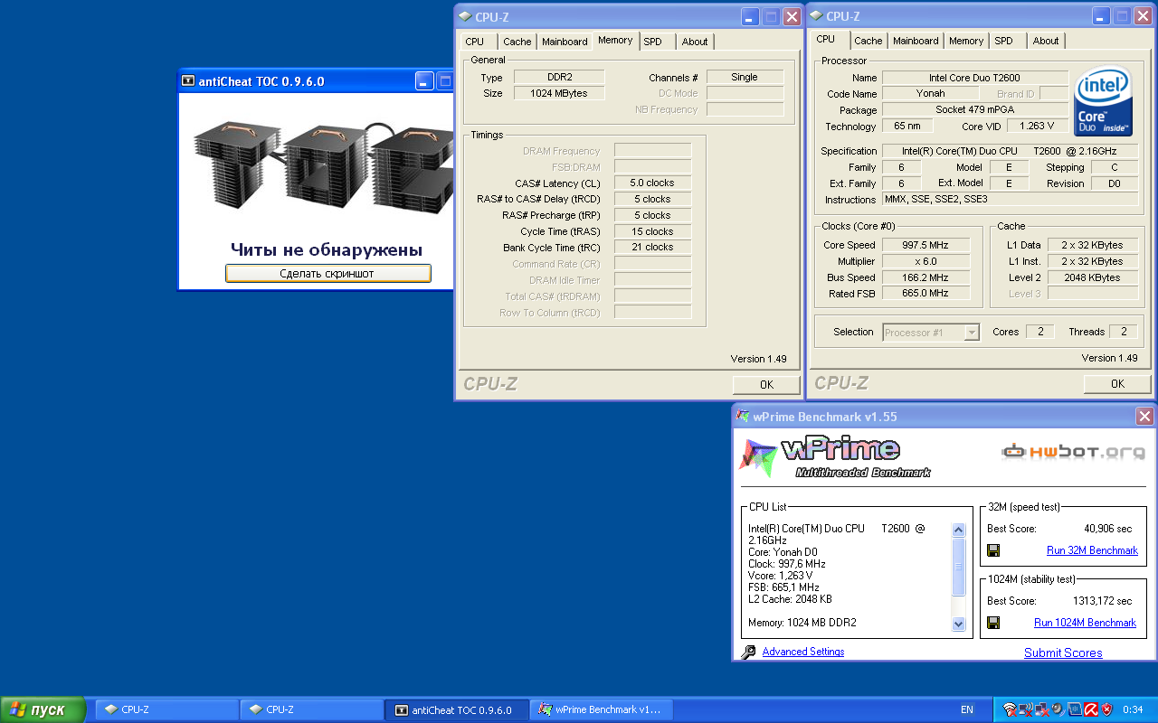Click the 'Читы не обнаружены' status text
The width and height of the screenshot is (1158, 723).
coord(327,249)
